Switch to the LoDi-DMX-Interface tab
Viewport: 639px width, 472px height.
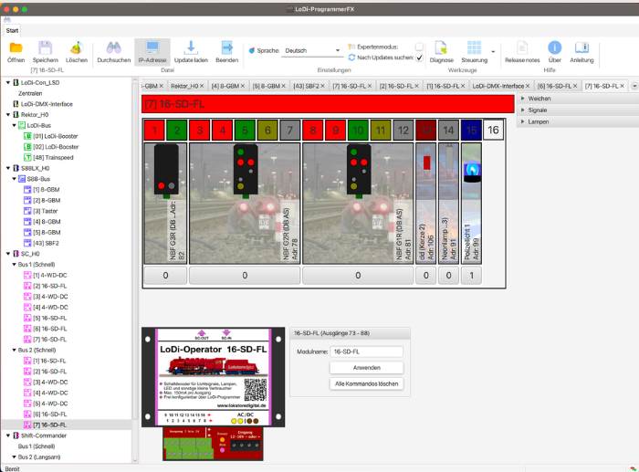click(x=498, y=85)
